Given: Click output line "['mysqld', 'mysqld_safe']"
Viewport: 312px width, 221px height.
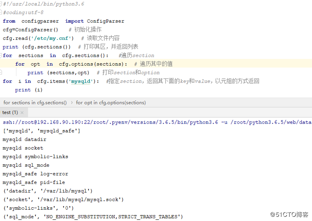Looking at the screenshot, I should click(41, 131).
